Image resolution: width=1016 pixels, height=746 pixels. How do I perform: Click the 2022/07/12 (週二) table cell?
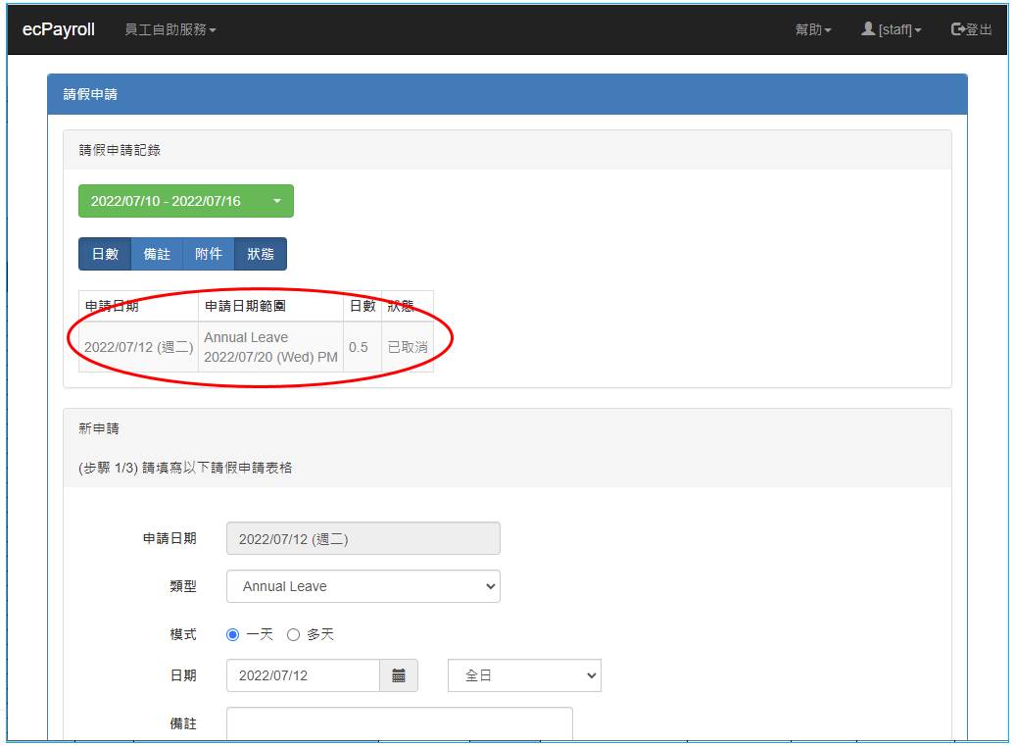click(x=139, y=347)
